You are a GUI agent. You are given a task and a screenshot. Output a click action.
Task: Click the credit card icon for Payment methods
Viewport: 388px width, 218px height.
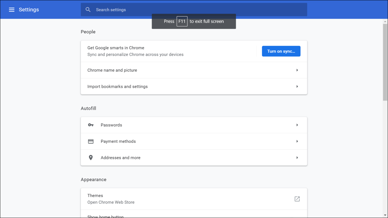(x=91, y=141)
